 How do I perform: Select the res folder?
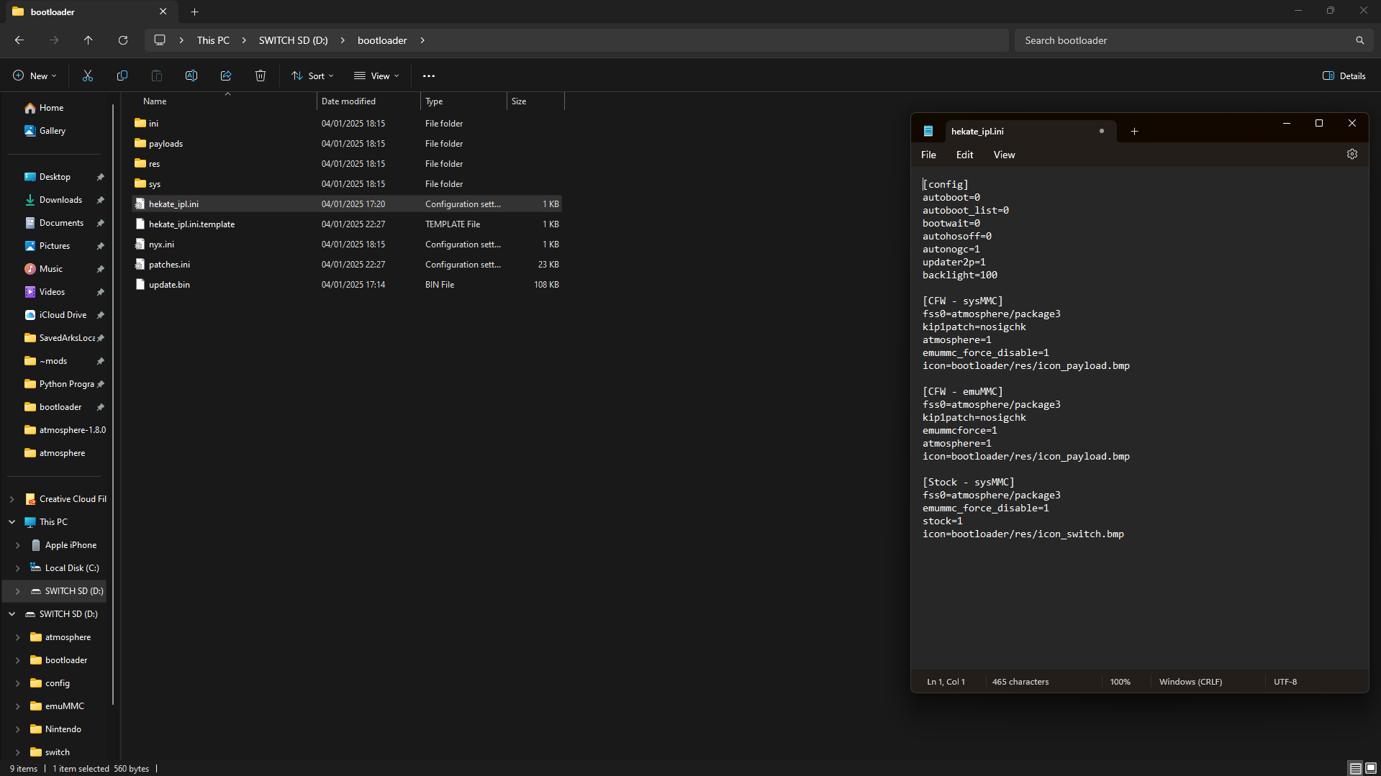pos(347,164)
